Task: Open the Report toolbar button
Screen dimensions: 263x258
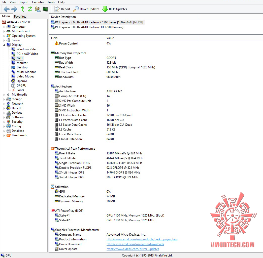Action: click(62, 9)
